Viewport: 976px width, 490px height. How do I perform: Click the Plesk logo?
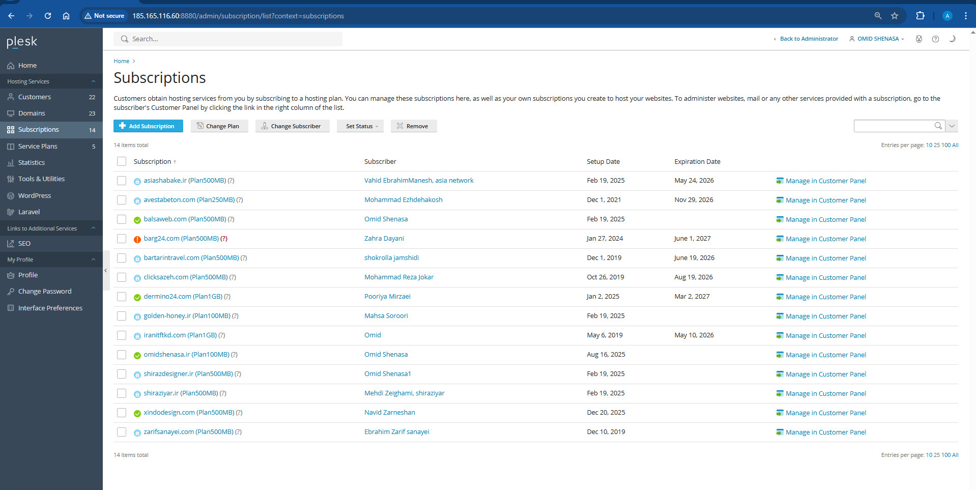pyautogui.click(x=22, y=42)
